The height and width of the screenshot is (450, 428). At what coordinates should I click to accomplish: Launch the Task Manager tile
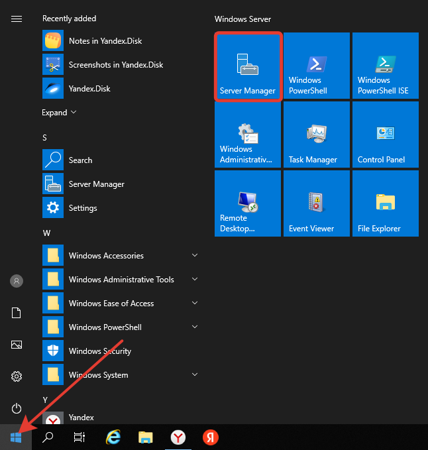click(x=317, y=135)
